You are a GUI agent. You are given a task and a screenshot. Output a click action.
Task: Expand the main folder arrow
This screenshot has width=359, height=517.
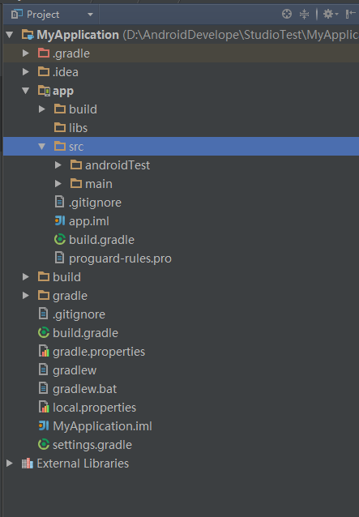tap(58, 184)
